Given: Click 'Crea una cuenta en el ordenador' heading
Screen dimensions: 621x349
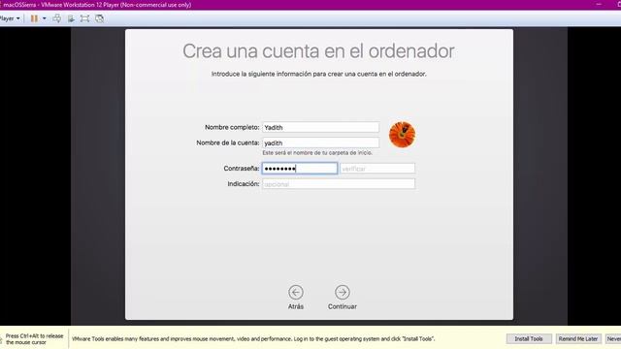Looking at the screenshot, I should (318, 51).
